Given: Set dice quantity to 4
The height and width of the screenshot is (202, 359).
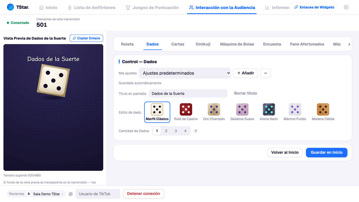Looking at the screenshot, I should (185, 131).
